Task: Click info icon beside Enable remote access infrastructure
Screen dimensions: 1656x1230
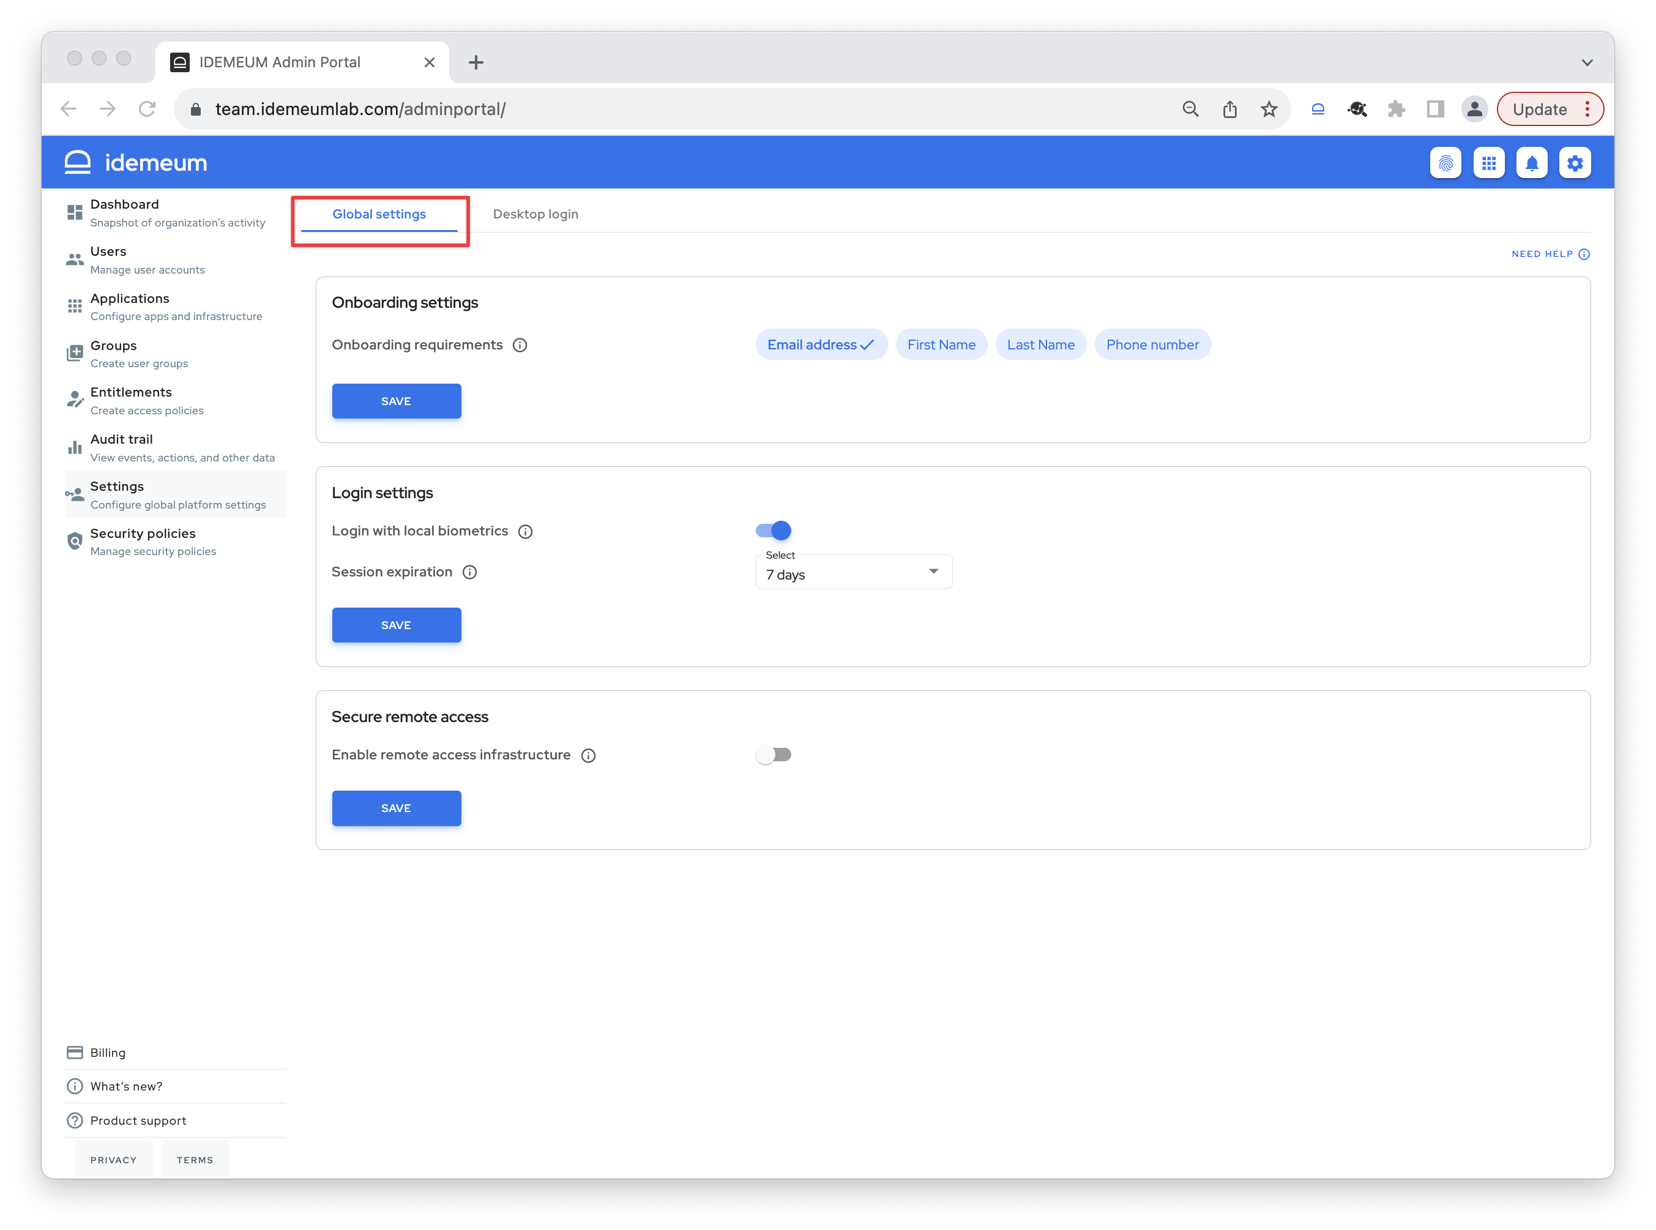Action: pyautogui.click(x=588, y=756)
